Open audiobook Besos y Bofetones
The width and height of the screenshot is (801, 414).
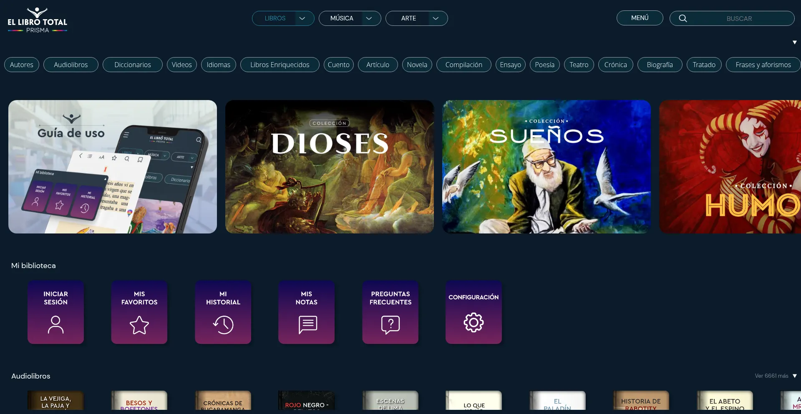(139, 401)
